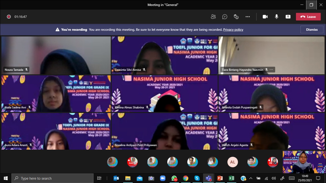Select Noura Tamada's video tile
The height and width of the screenshot is (183, 326).
(56, 55)
